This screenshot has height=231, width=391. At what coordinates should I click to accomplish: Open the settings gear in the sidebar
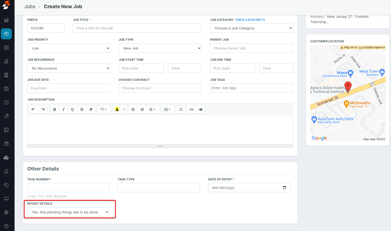7,212
